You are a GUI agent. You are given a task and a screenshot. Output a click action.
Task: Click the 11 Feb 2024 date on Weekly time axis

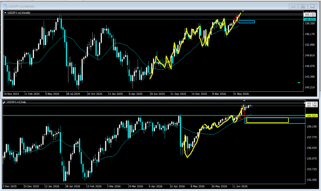tap(32, 94)
